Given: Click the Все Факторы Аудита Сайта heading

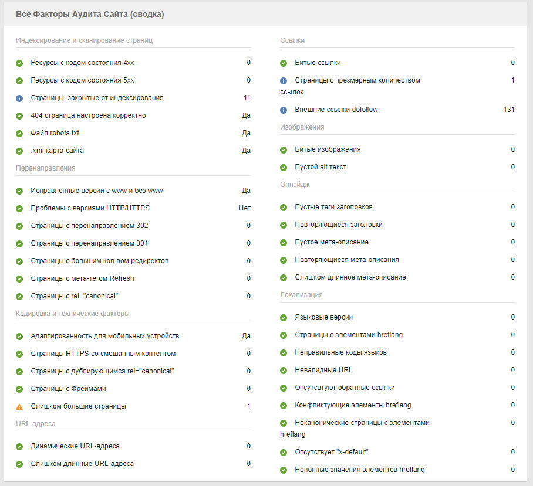Looking at the screenshot, I should pos(90,14).
